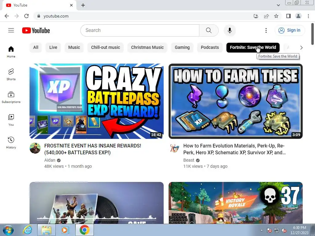The image size is (315, 236).
Task: Toggle Chrome side panel
Action: coord(289,16)
